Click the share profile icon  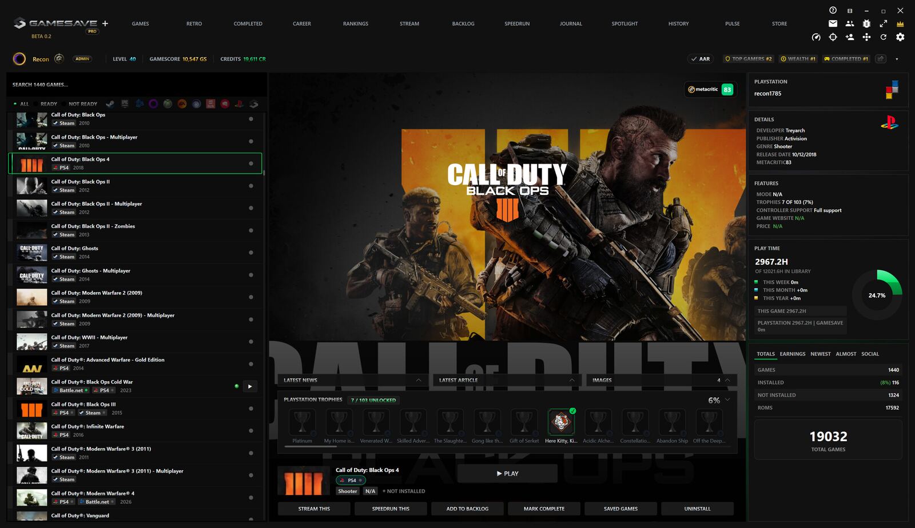[x=881, y=59]
